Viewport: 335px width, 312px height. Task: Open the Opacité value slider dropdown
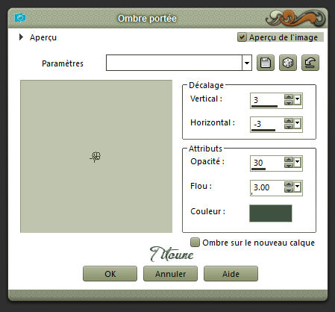[298, 162]
